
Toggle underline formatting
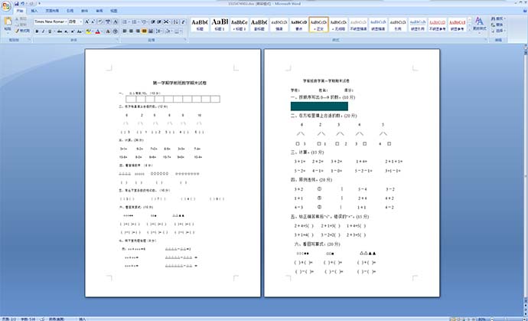pyautogui.click(x=50, y=32)
